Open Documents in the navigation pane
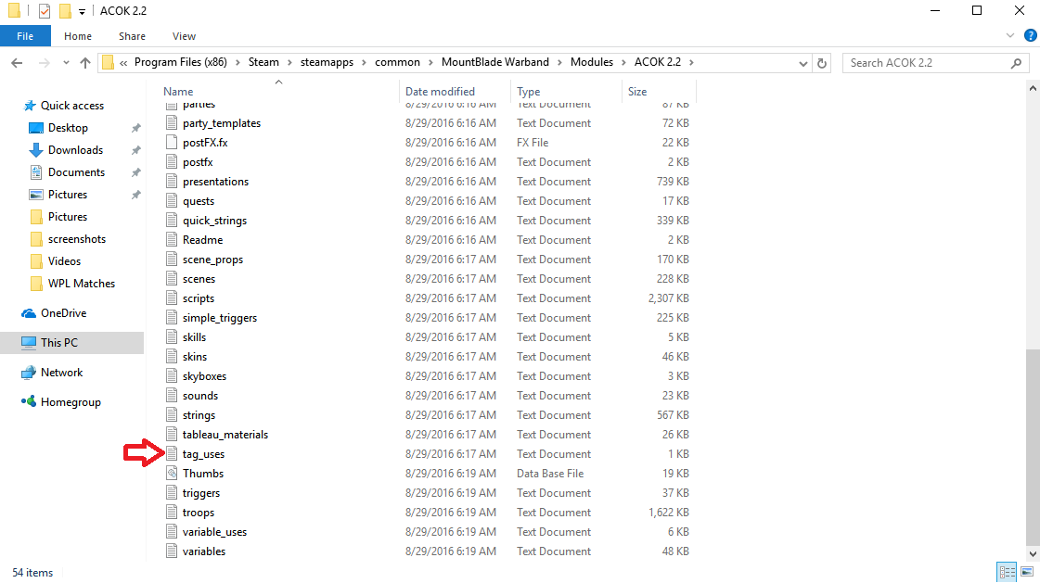Screen dimensions: 1040x583 click(x=76, y=172)
